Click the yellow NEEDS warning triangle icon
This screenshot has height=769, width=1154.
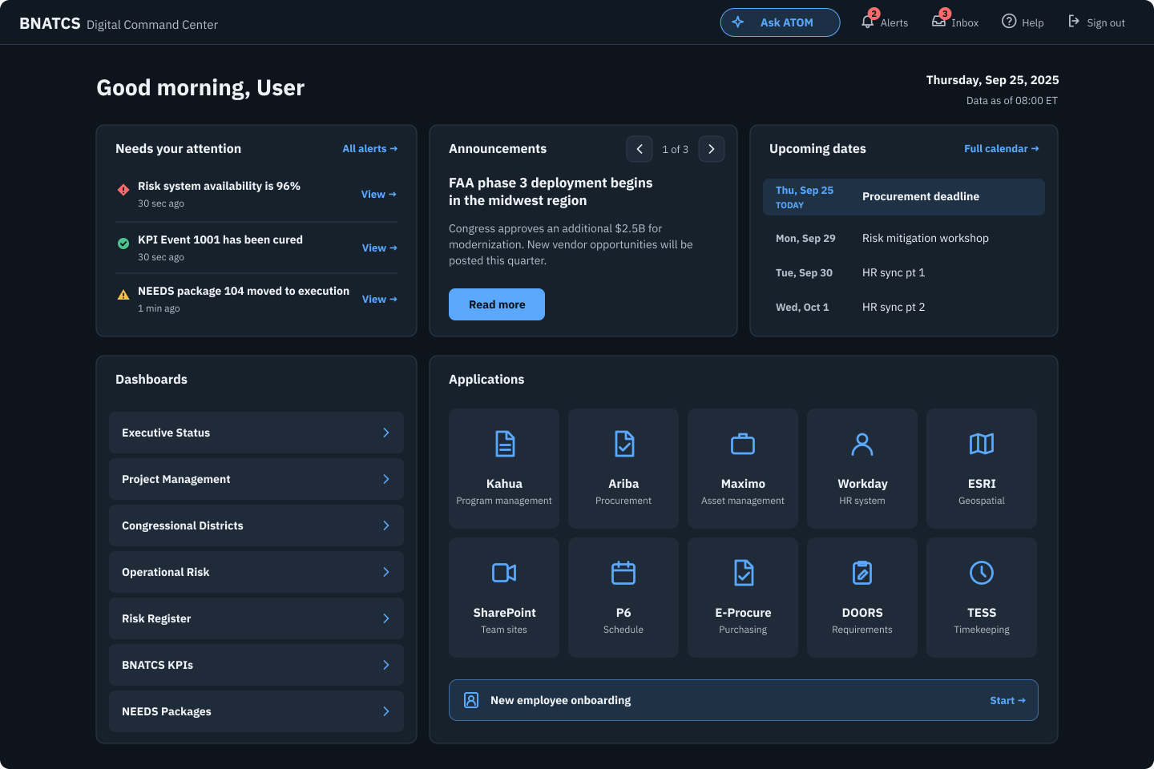123,295
